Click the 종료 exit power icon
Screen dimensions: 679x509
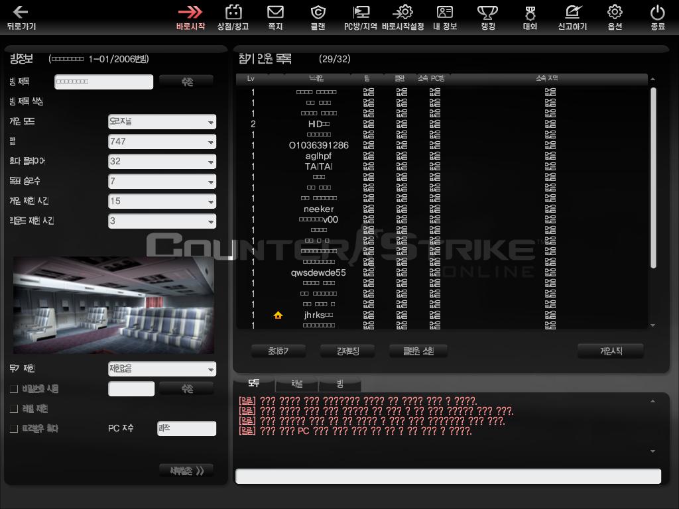tap(657, 12)
